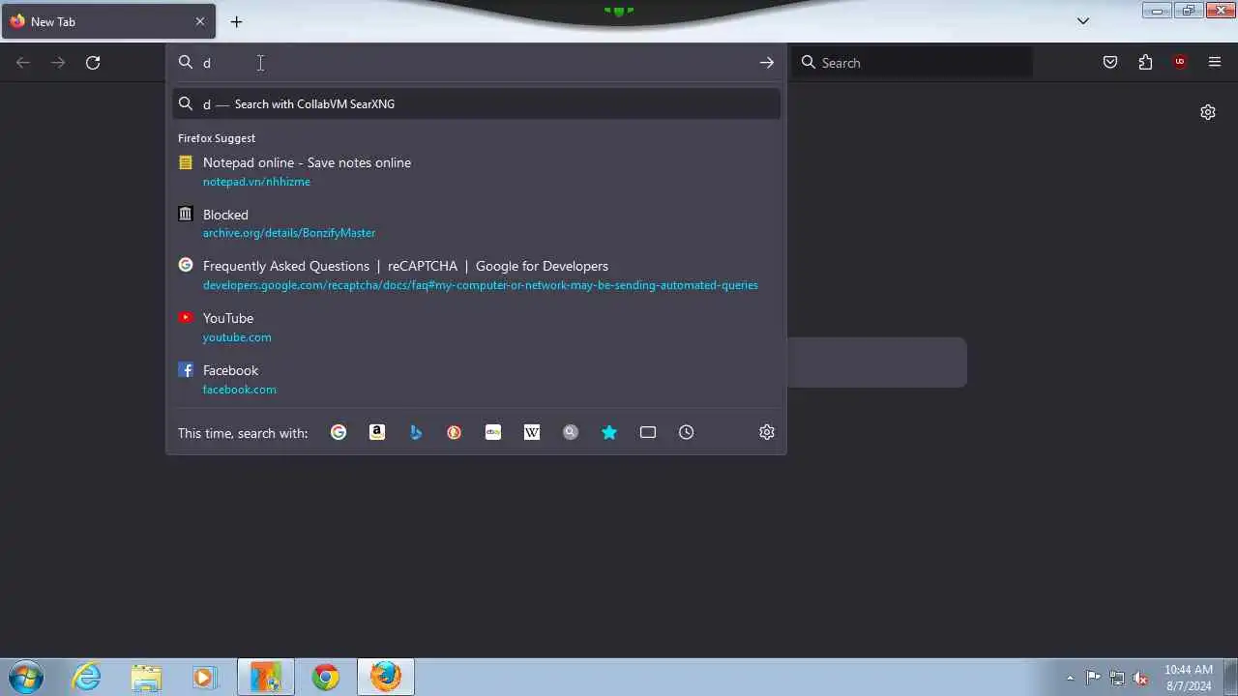
Task: Open the network tray icon
Action: (x=1117, y=678)
